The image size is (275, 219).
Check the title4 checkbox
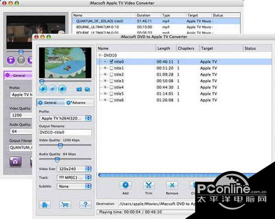(x=111, y=87)
